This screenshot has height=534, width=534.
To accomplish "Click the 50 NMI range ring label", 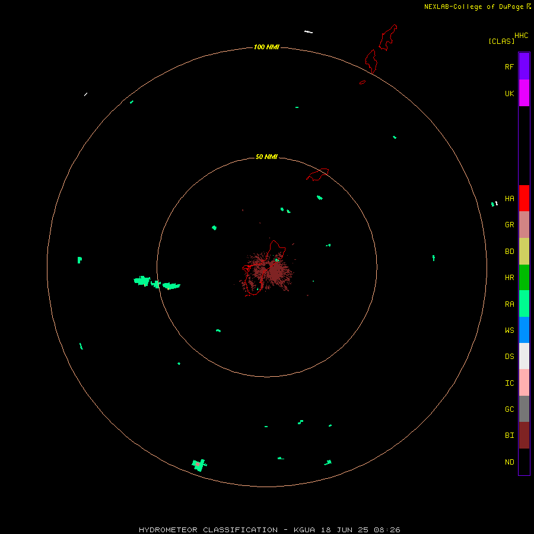I will [266, 157].
